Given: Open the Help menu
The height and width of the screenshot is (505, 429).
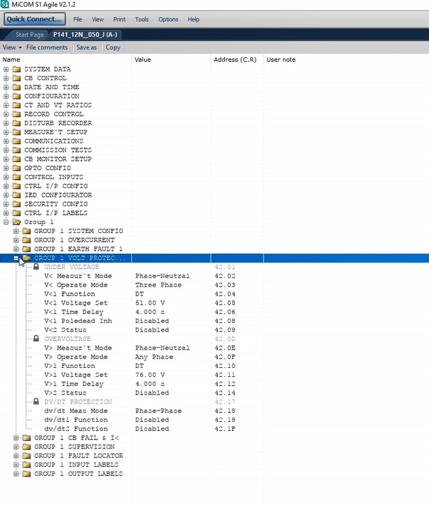Looking at the screenshot, I should click(x=194, y=19).
